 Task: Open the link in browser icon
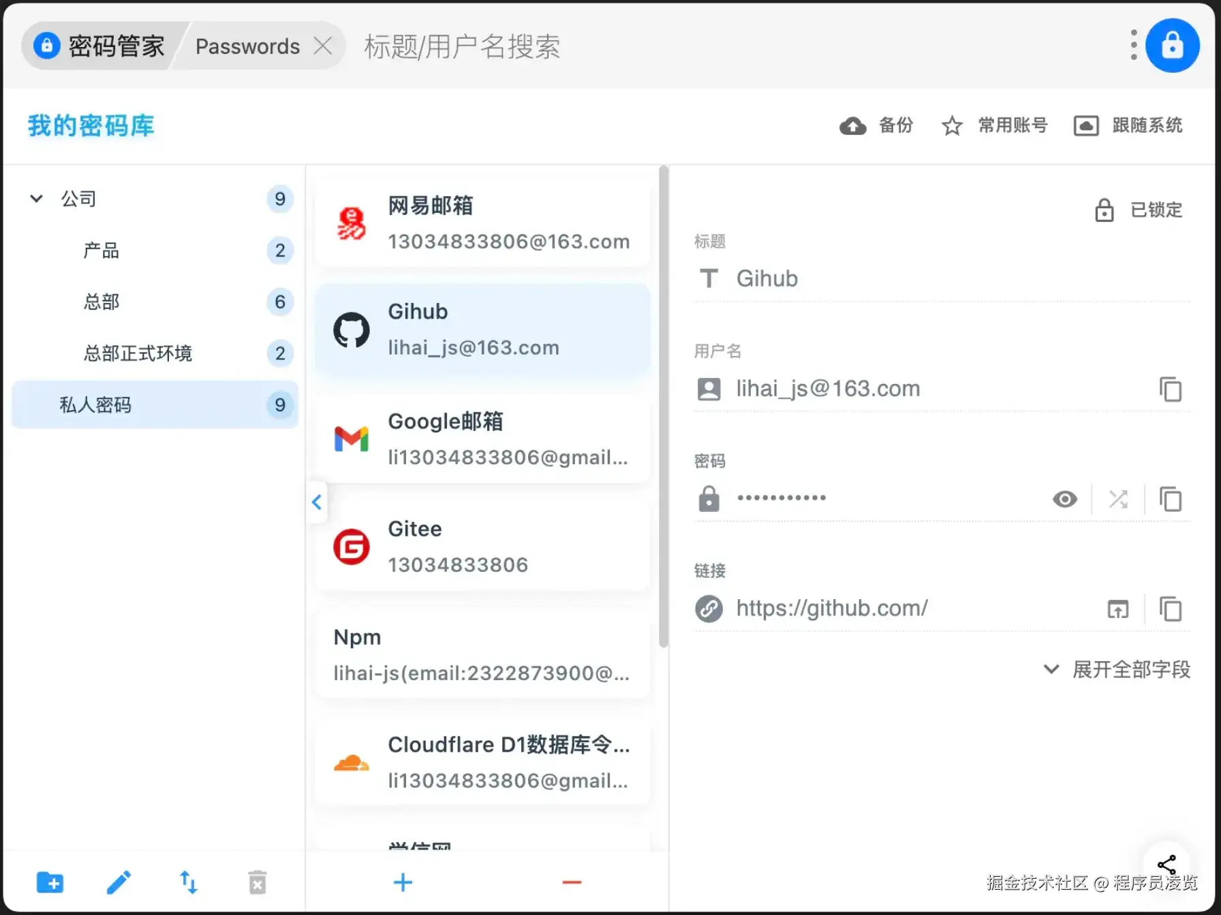(x=1118, y=609)
